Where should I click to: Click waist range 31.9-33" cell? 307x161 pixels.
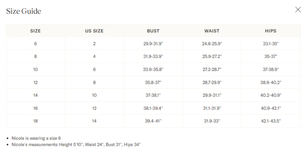click(212, 121)
